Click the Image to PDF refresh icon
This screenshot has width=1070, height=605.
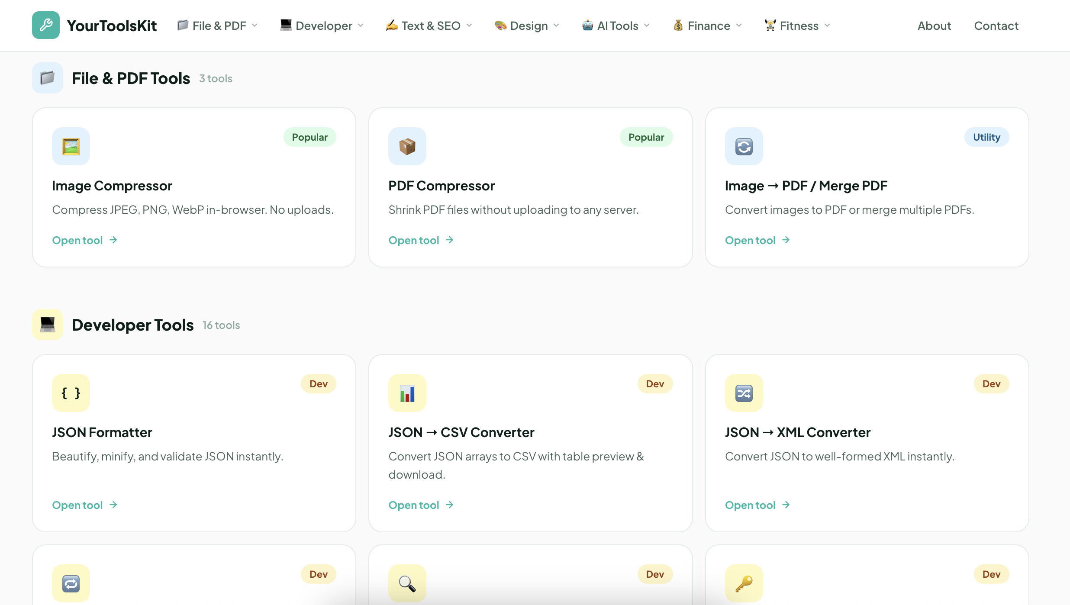[x=744, y=146]
